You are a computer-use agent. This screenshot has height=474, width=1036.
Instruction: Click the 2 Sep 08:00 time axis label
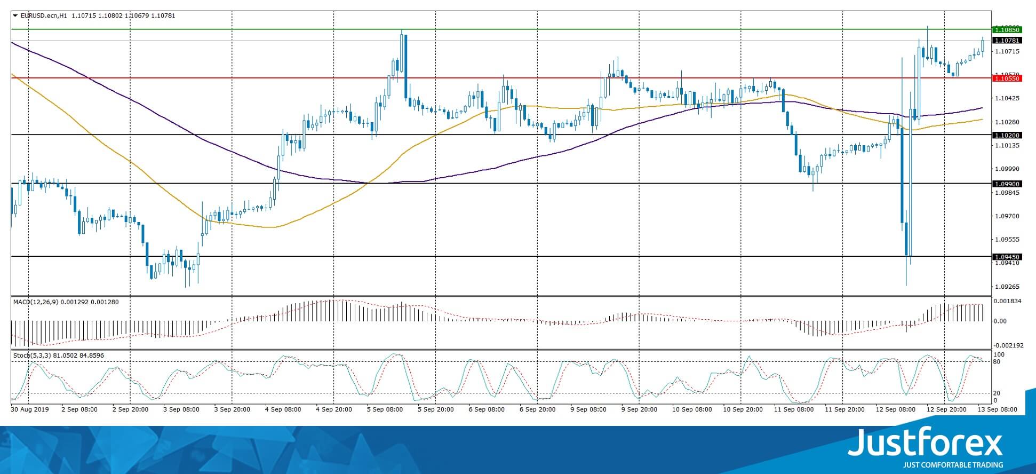(79, 410)
